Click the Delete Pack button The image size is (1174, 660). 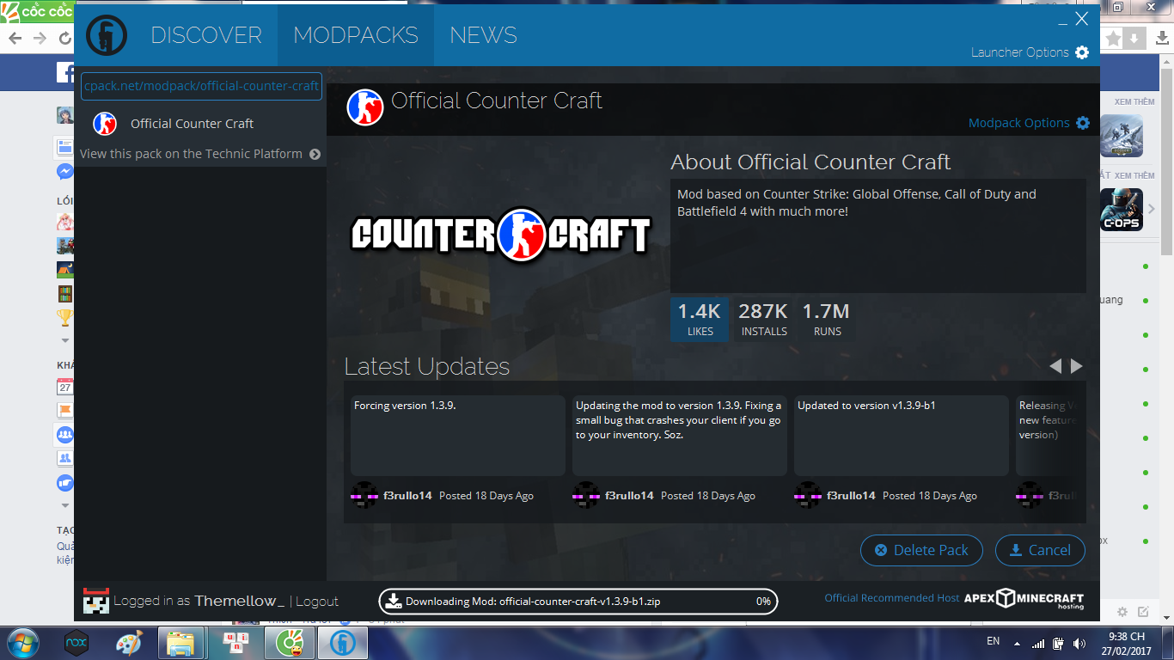point(921,550)
